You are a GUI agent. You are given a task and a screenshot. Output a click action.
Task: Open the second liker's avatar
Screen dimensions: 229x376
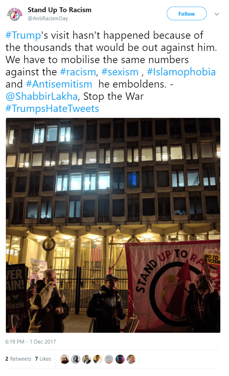pos(76,359)
